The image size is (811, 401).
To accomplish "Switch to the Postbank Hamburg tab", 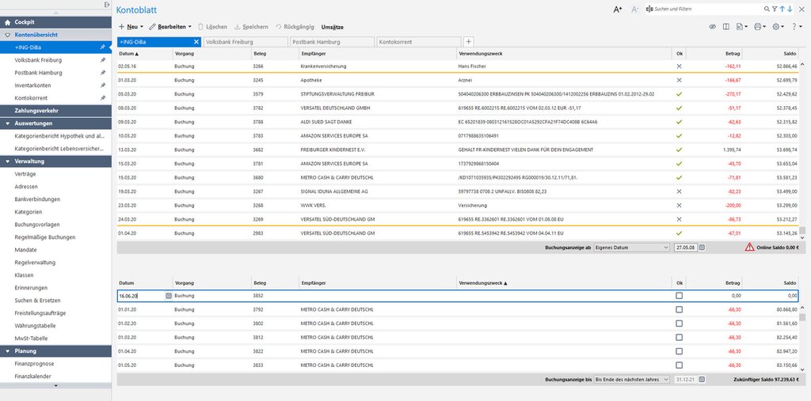I will pyautogui.click(x=331, y=41).
